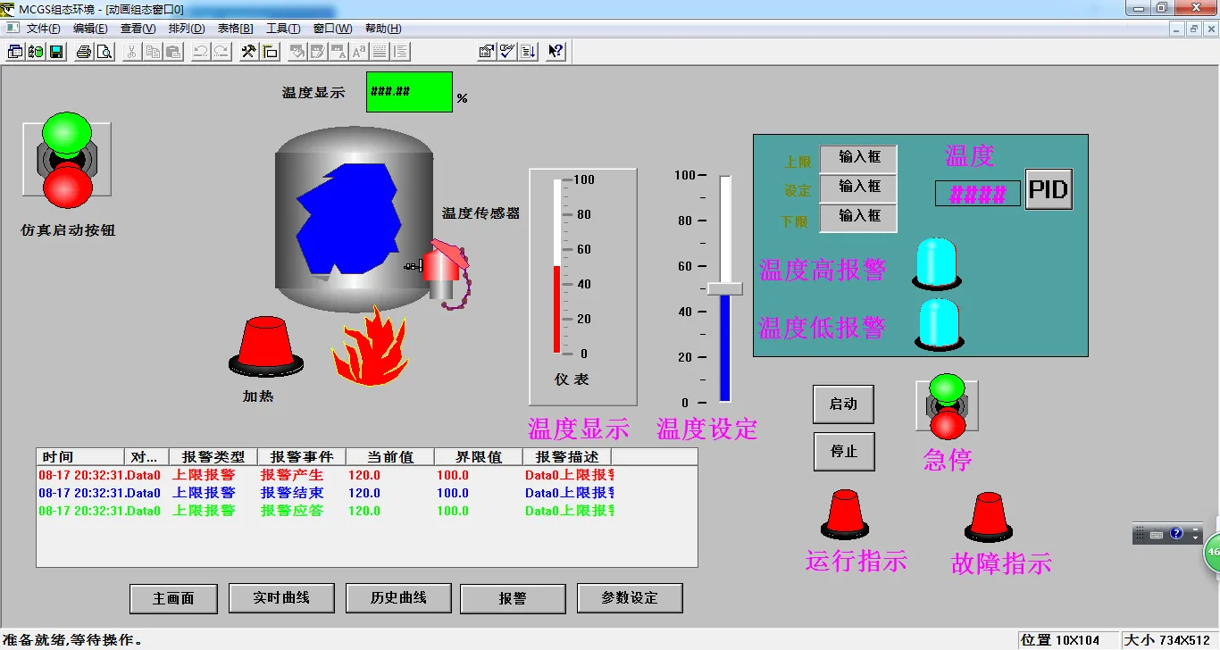Click the workbench window toolbar icon

coord(15,51)
